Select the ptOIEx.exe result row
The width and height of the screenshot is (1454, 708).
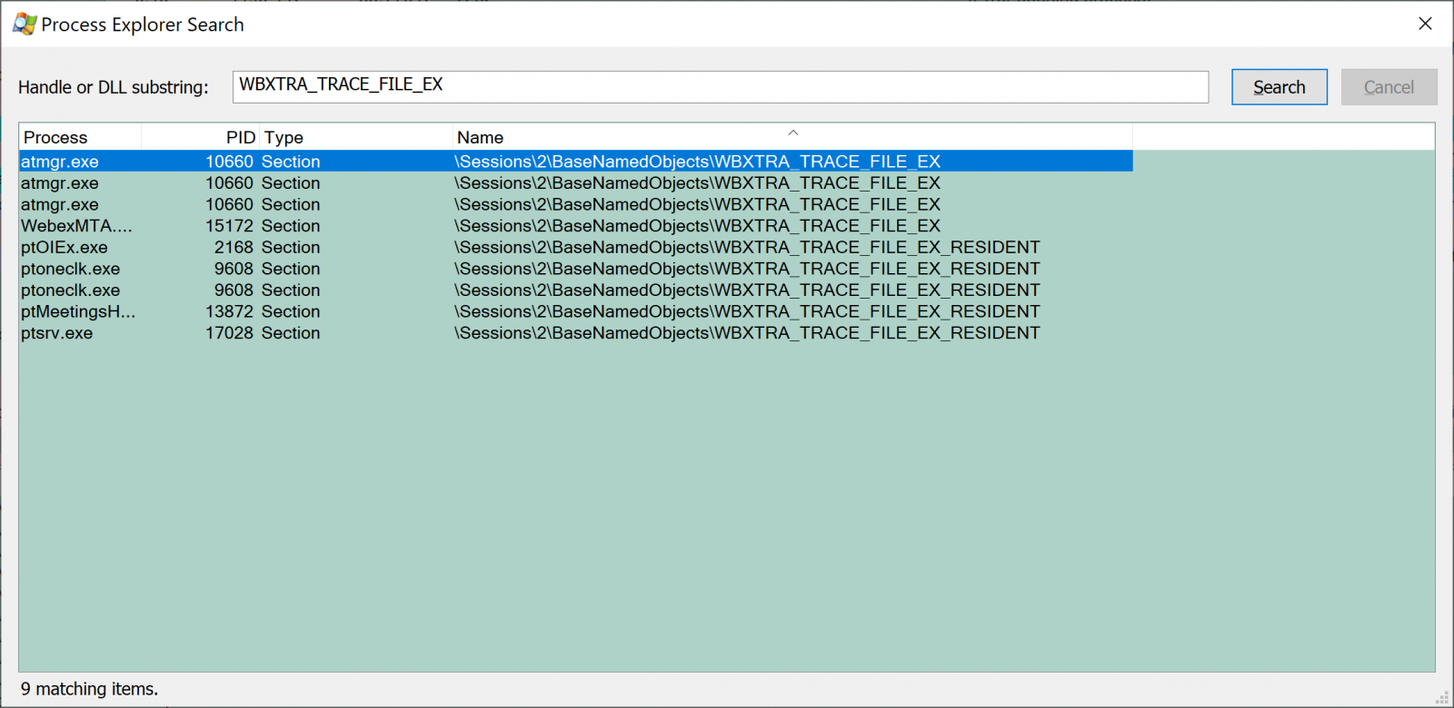64,248
